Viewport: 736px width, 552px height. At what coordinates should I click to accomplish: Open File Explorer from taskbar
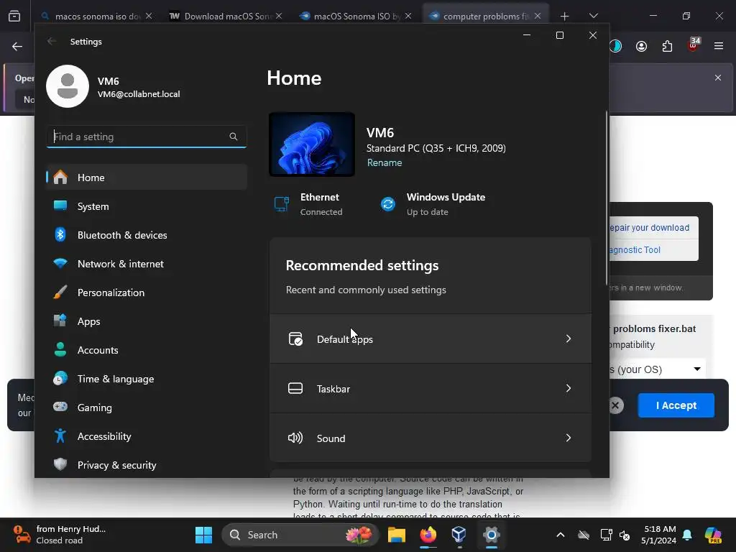click(x=397, y=535)
